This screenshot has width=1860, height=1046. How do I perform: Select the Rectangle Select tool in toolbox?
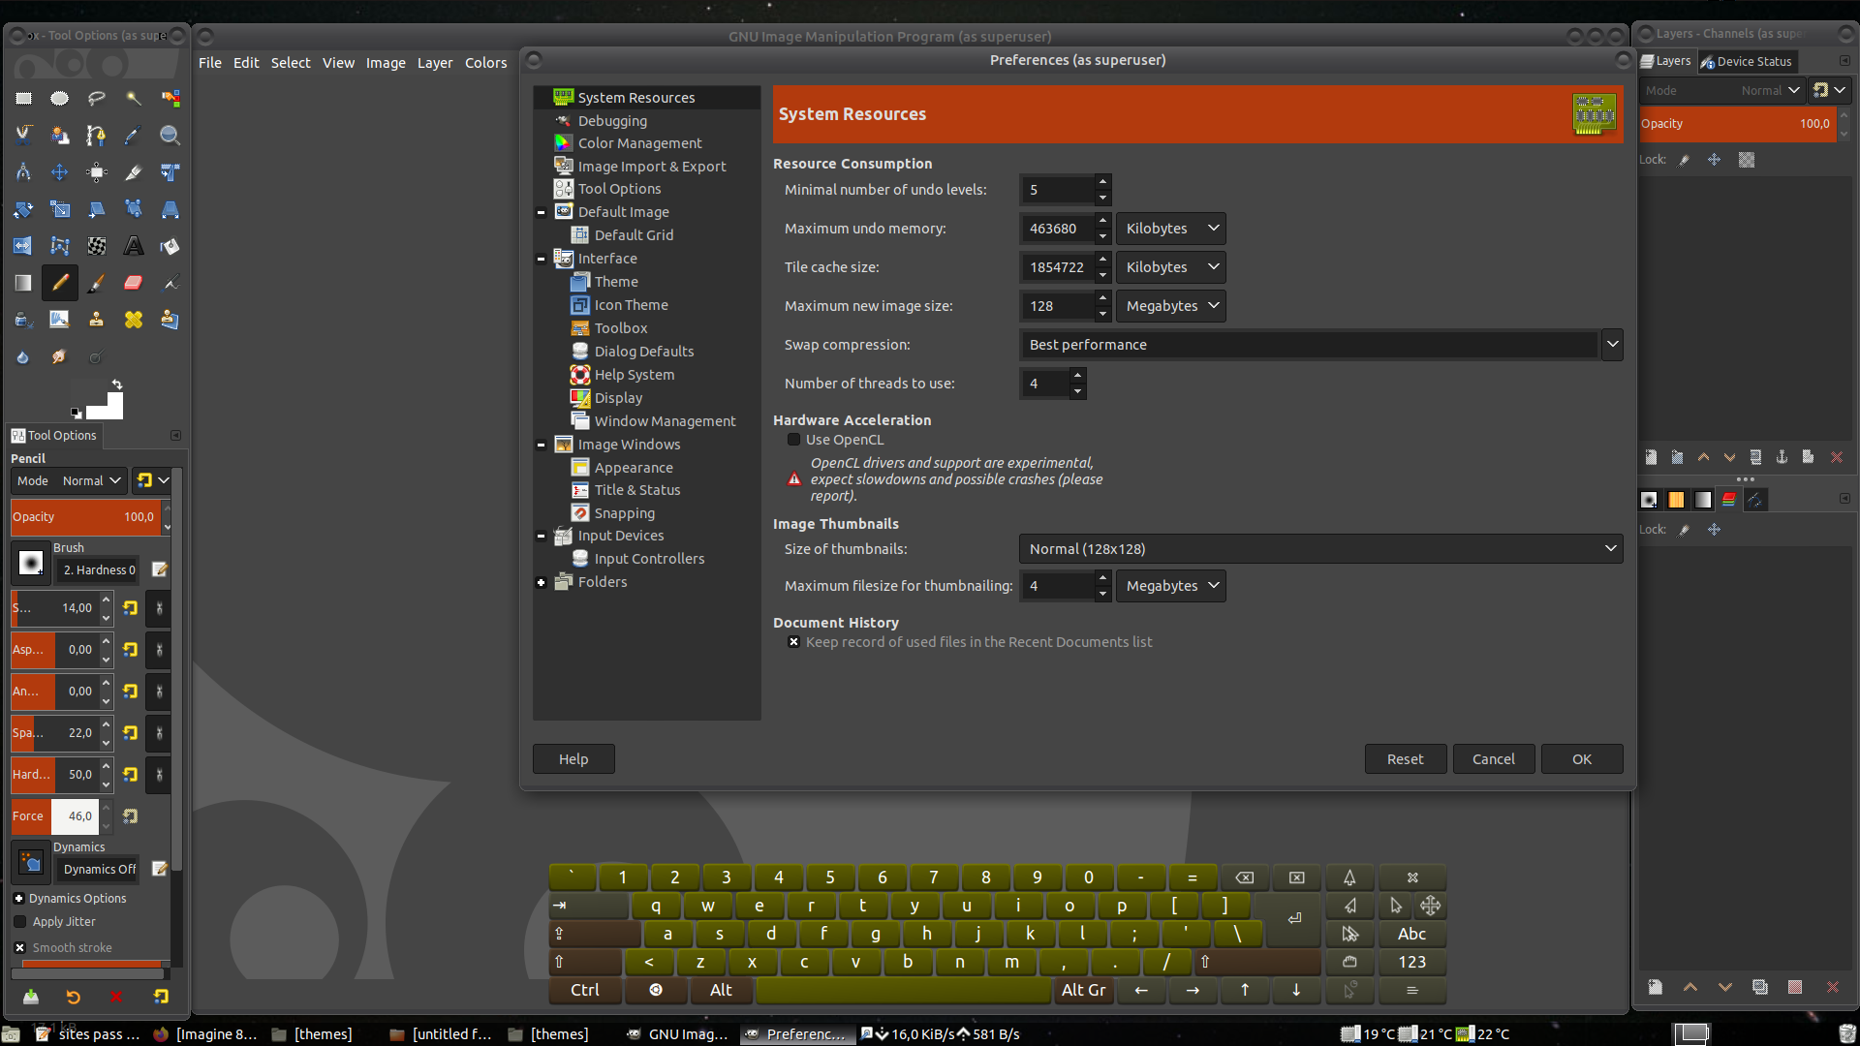(23, 98)
